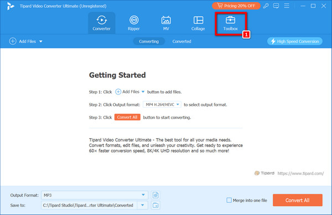332x215 pixels.
Task: Toggle High Speed Conversion
Action: pos(295,41)
